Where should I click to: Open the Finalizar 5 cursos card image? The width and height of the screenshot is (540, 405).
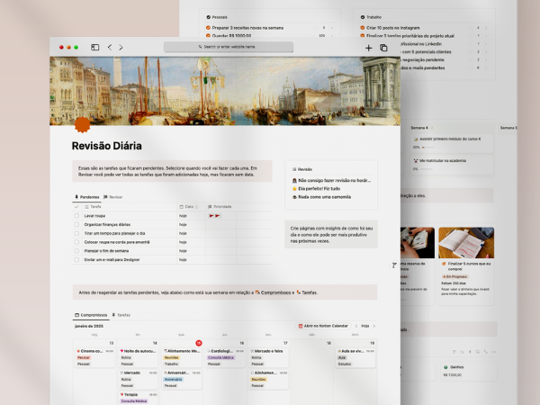click(x=466, y=242)
